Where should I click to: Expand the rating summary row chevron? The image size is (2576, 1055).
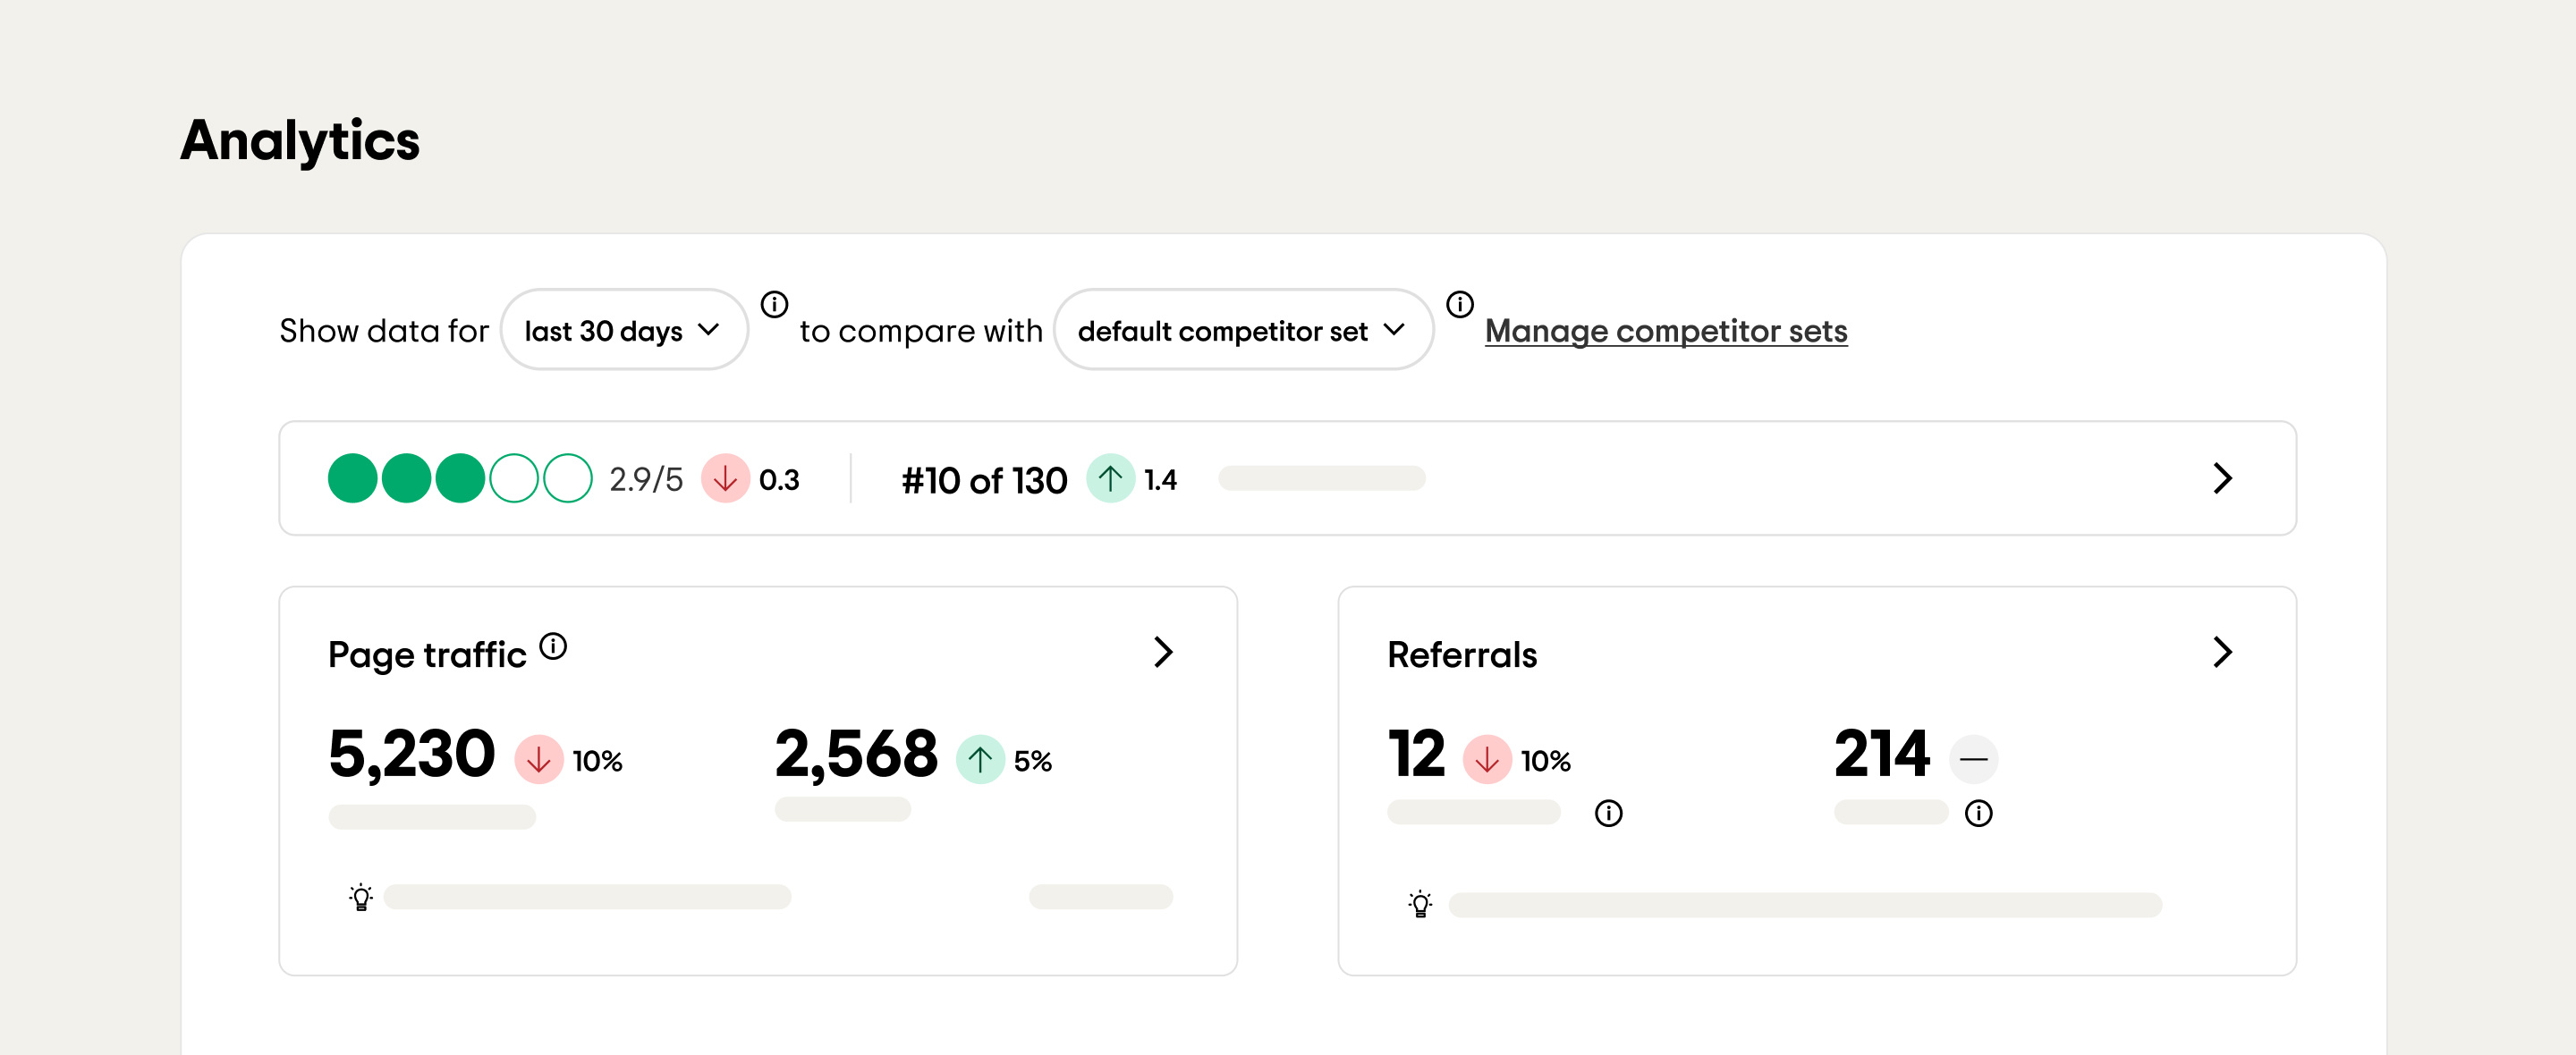click(2222, 479)
